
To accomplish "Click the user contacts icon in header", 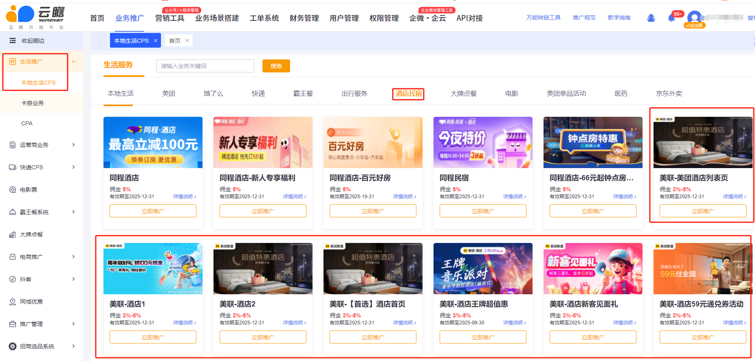I will coord(651,18).
